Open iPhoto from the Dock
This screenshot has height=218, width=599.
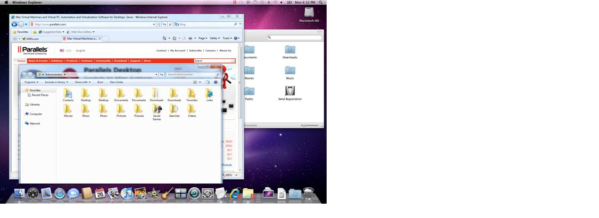click(140, 193)
